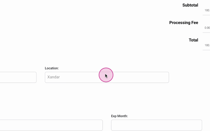The height and width of the screenshot is (131, 210).
Task: Click the input box beside the Location field
Action: (x=18, y=77)
